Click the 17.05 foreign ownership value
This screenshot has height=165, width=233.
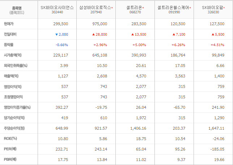pyautogui.click(x=180, y=66)
